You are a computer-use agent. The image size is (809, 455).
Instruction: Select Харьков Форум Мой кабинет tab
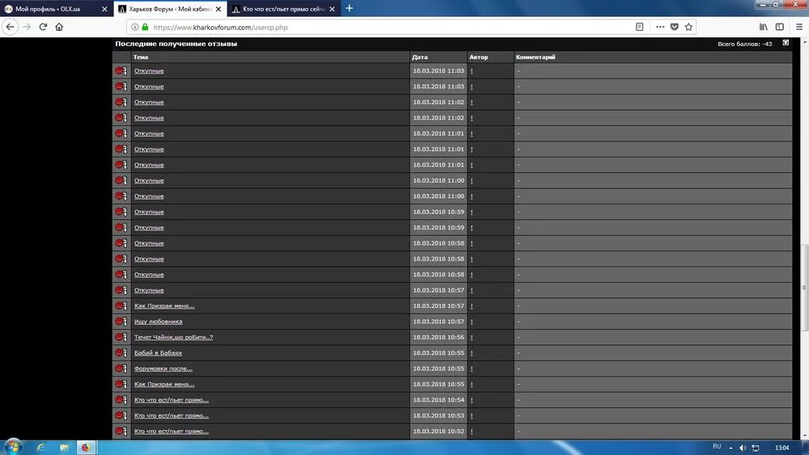tap(170, 9)
